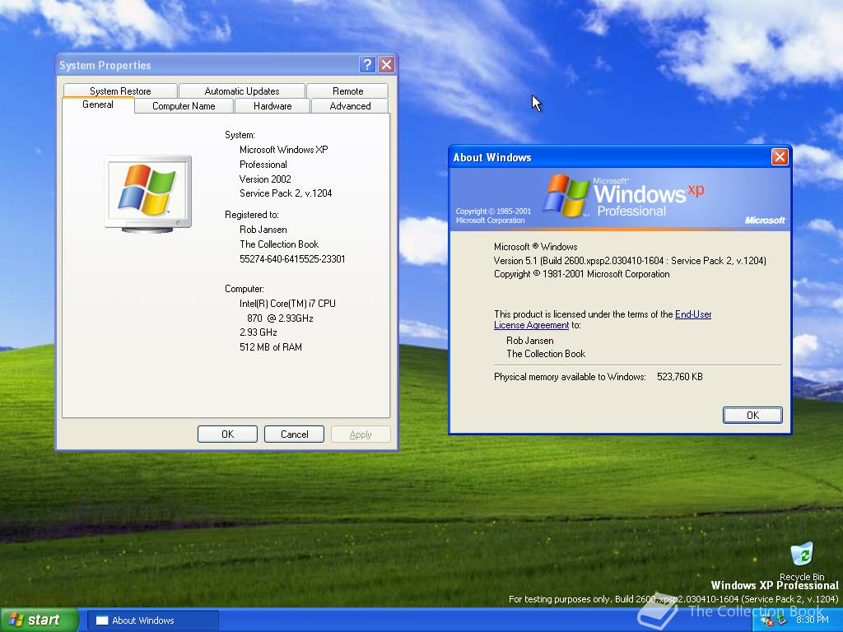Click 'Service Pack 2, v.1204' in System Properties
This screenshot has width=843, height=632.
click(x=286, y=193)
